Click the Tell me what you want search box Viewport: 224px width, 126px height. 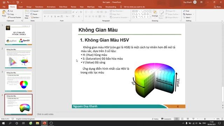pos(133,7)
